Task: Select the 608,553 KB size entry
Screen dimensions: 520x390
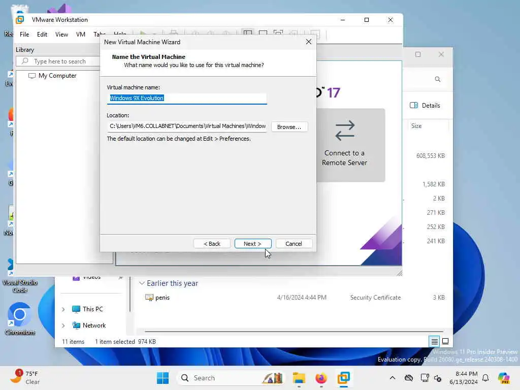Action: [431, 156]
